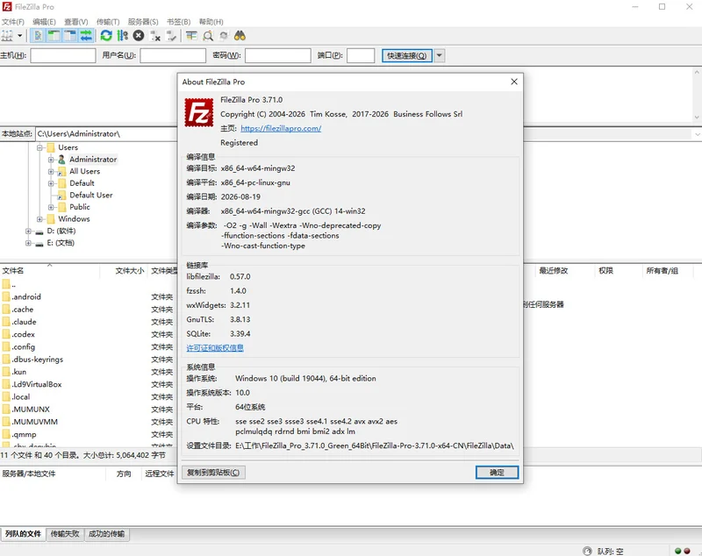This screenshot has width=702, height=556.
Task: Click the disconnect from server icon
Action: pos(155,36)
